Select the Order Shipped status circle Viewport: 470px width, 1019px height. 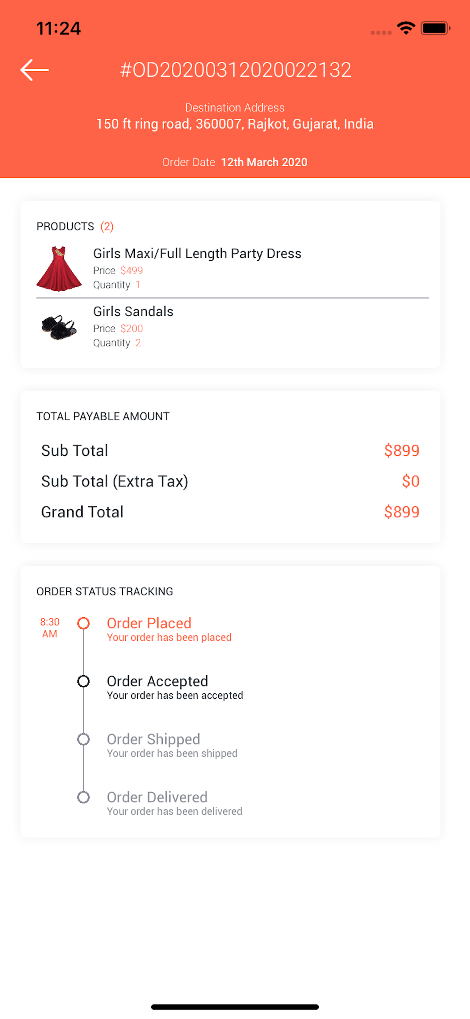pyautogui.click(x=83, y=739)
